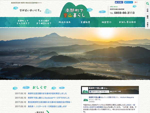The width and height of the screenshot is (150, 113).
Task: Open news 鳥取県ＩＪＵターンＢＩＧ相談会に出展します
Action: point(47,106)
